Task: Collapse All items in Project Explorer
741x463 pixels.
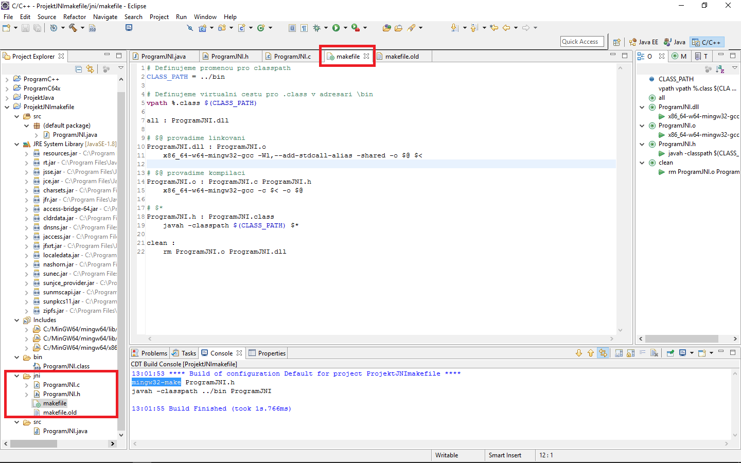Action: 79,68
